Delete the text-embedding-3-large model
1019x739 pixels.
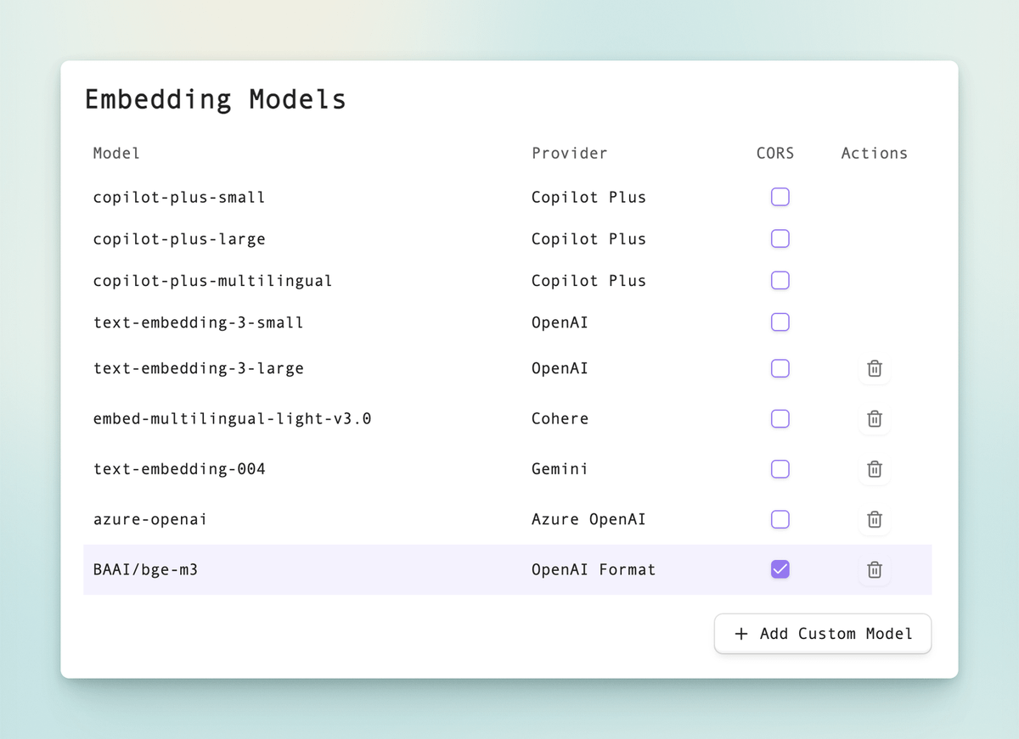tap(874, 369)
